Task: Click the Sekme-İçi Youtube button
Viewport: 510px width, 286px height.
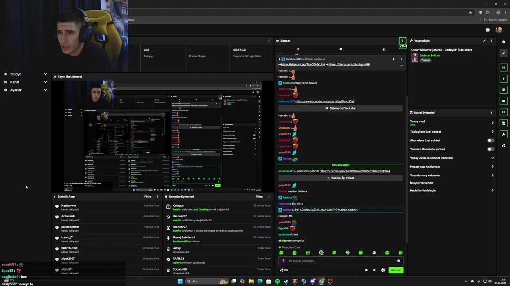Action: click(x=341, y=108)
